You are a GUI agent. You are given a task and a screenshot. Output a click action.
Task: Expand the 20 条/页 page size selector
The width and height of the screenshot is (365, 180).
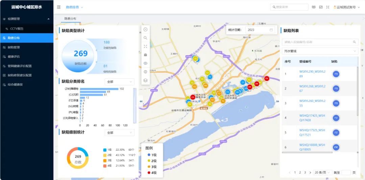click(x=322, y=172)
